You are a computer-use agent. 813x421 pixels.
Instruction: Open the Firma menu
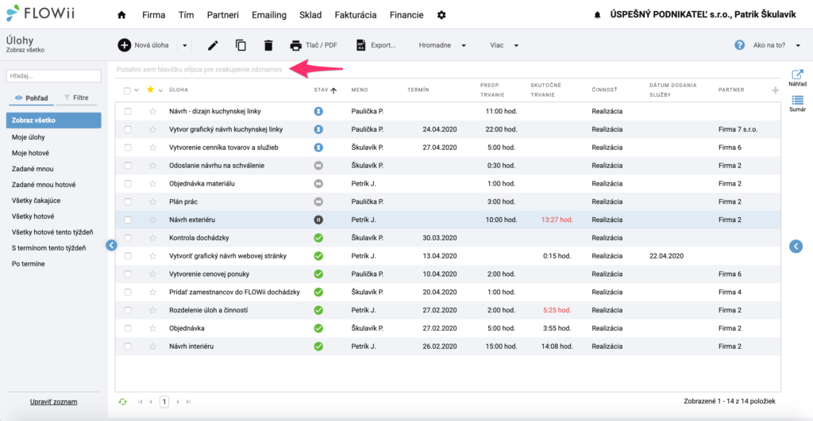pos(153,15)
